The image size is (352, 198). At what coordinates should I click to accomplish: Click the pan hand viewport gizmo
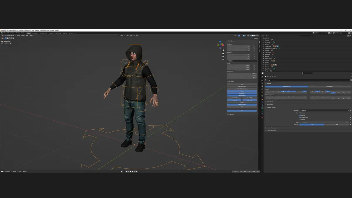point(223,53)
